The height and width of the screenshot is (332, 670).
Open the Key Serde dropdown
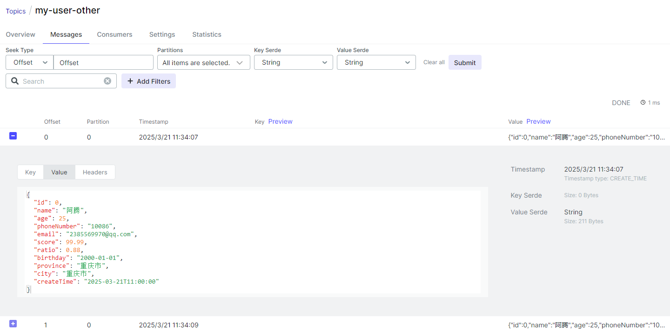point(293,62)
